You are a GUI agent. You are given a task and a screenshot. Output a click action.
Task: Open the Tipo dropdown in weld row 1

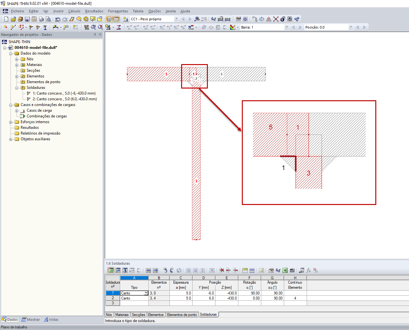pos(146,293)
